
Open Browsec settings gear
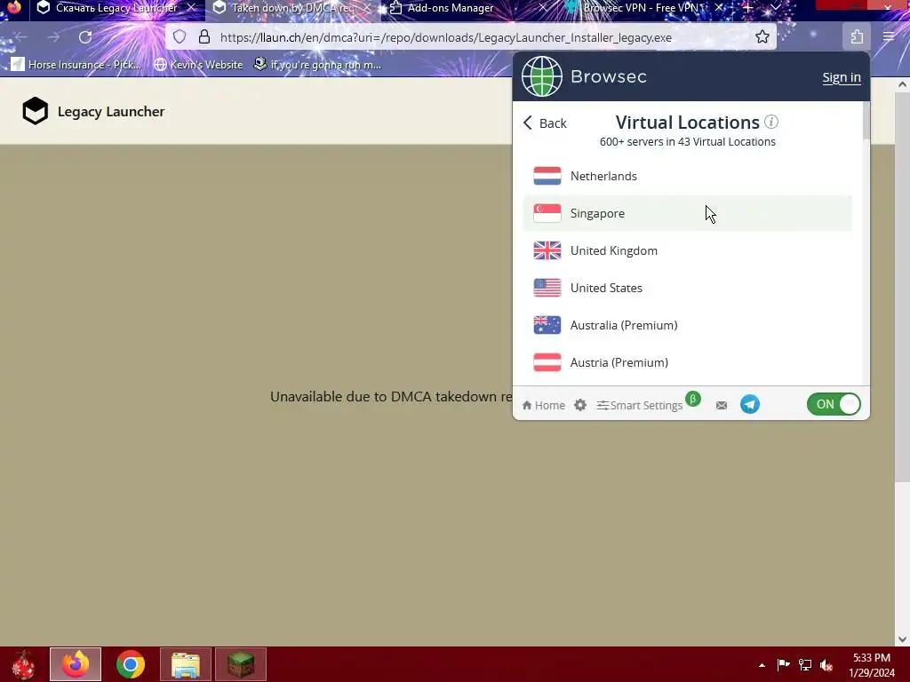(x=580, y=405)
